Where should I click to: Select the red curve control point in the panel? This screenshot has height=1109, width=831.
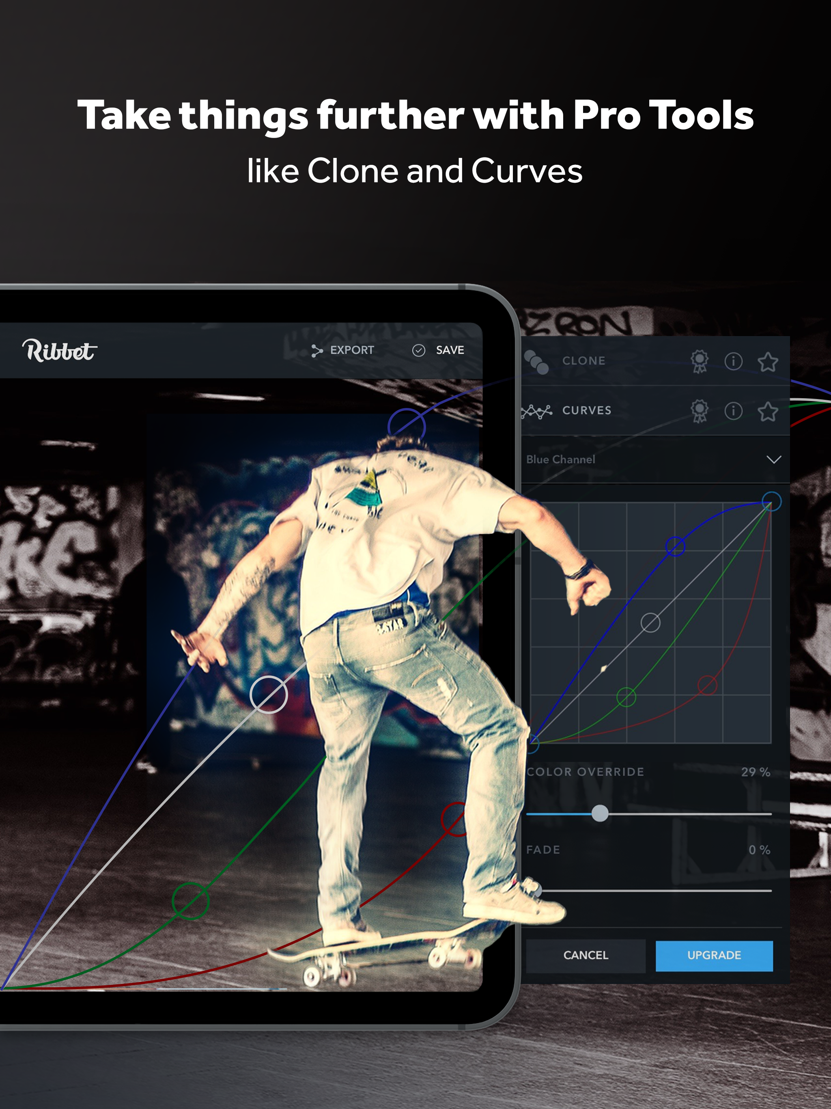click(x=707, y=685)
